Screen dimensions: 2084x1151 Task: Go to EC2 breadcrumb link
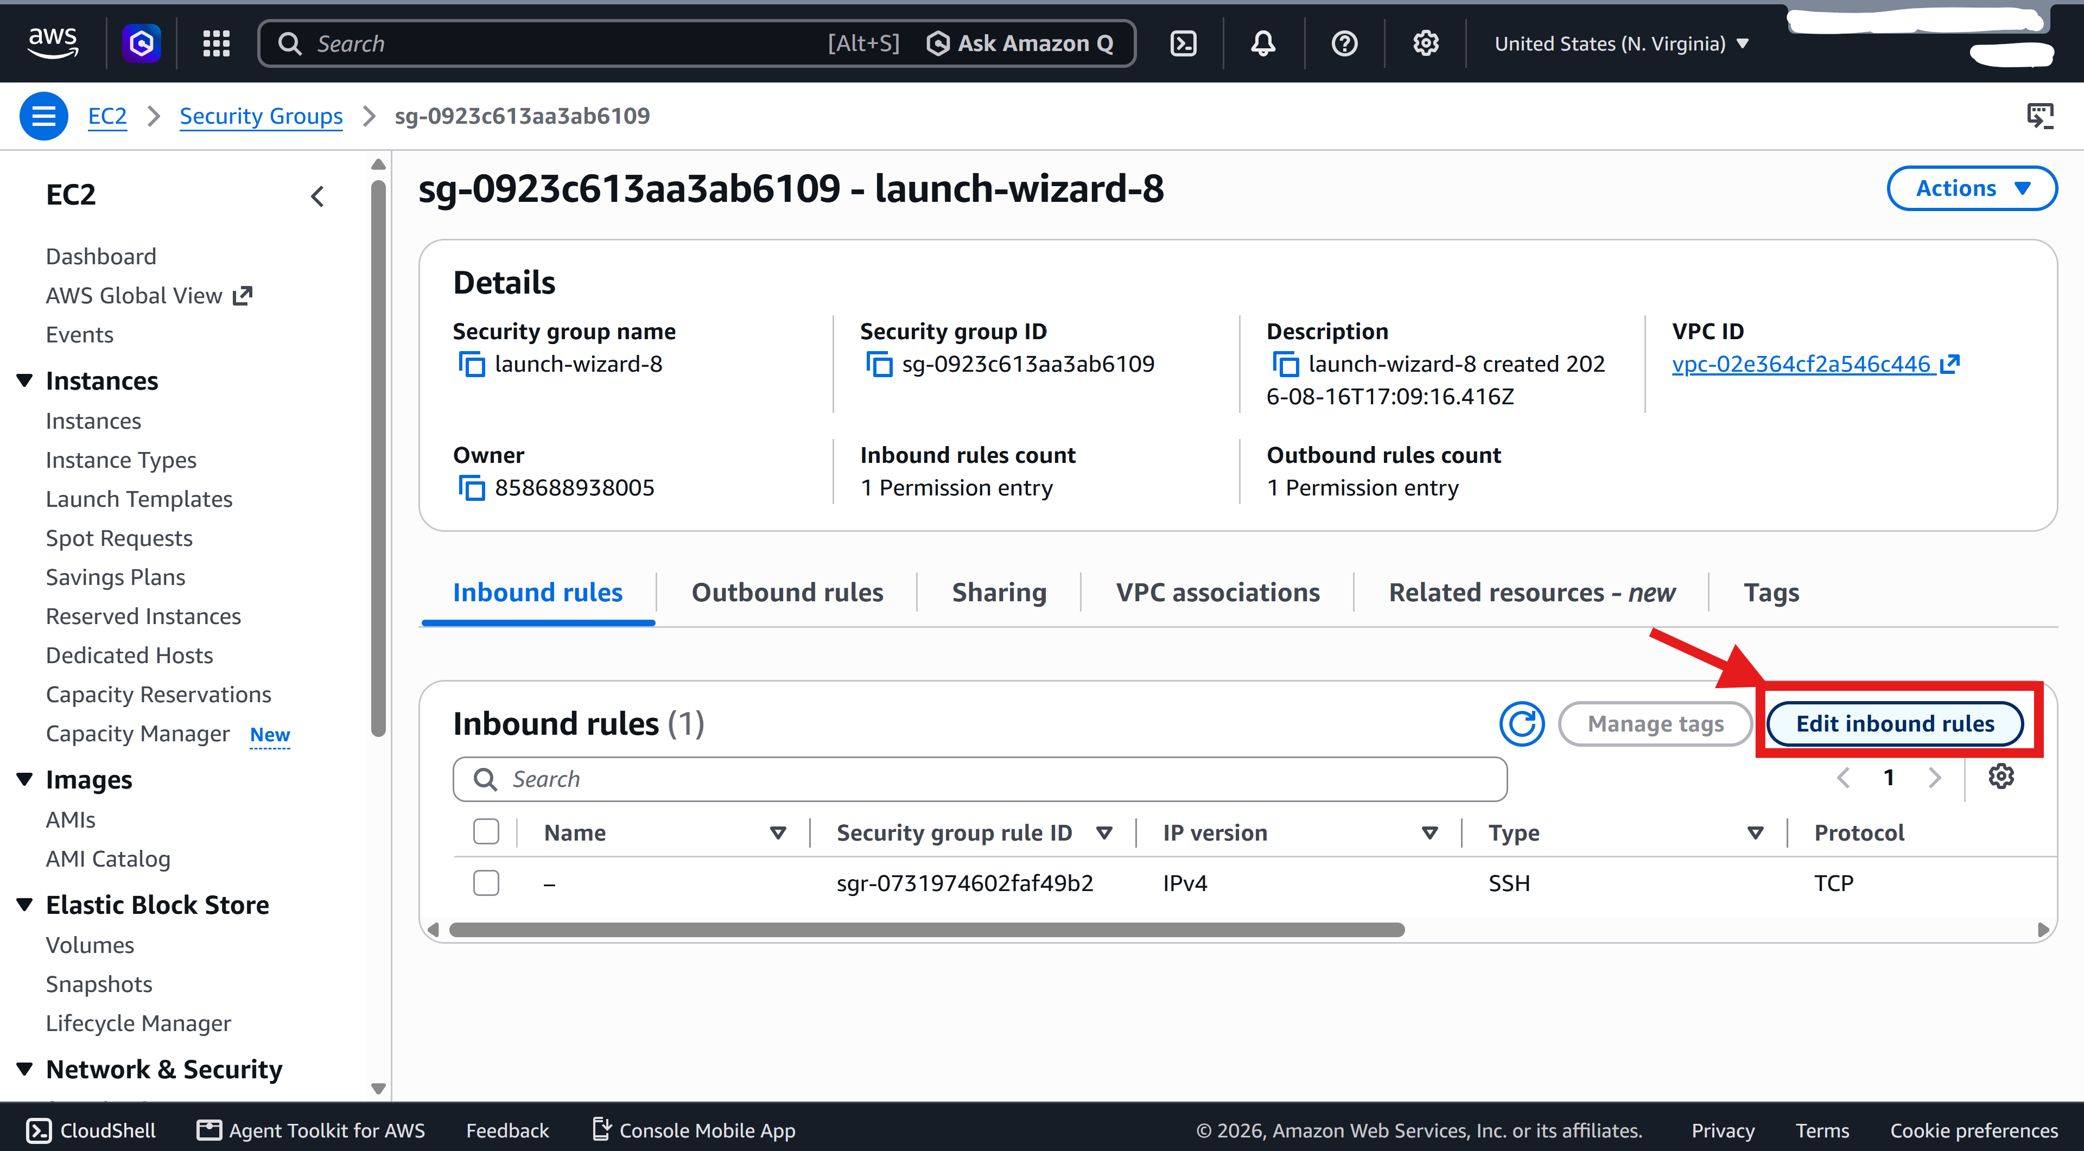[107, 117]
